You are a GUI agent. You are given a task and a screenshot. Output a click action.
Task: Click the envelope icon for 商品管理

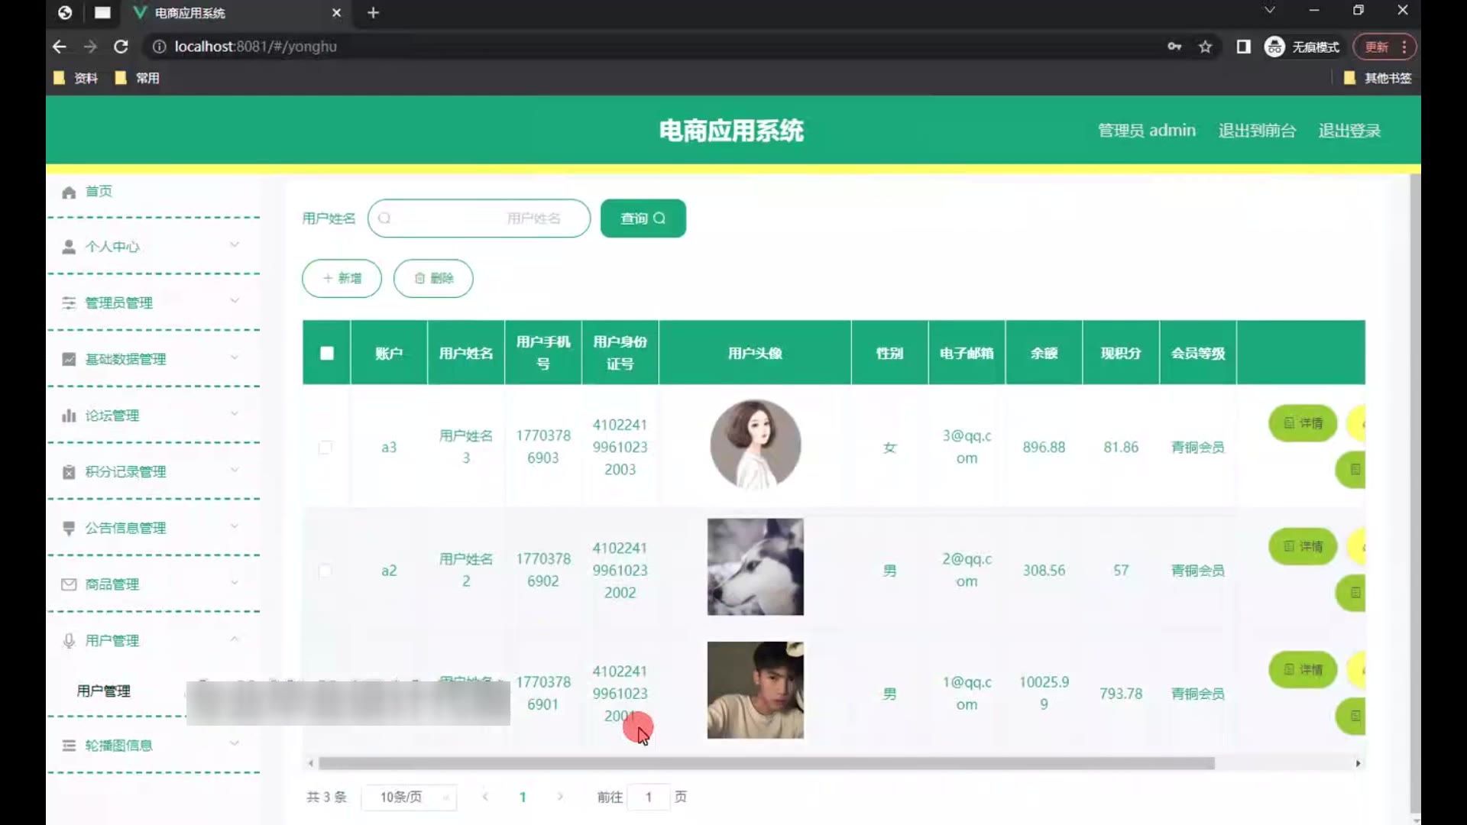coord(69,584)
